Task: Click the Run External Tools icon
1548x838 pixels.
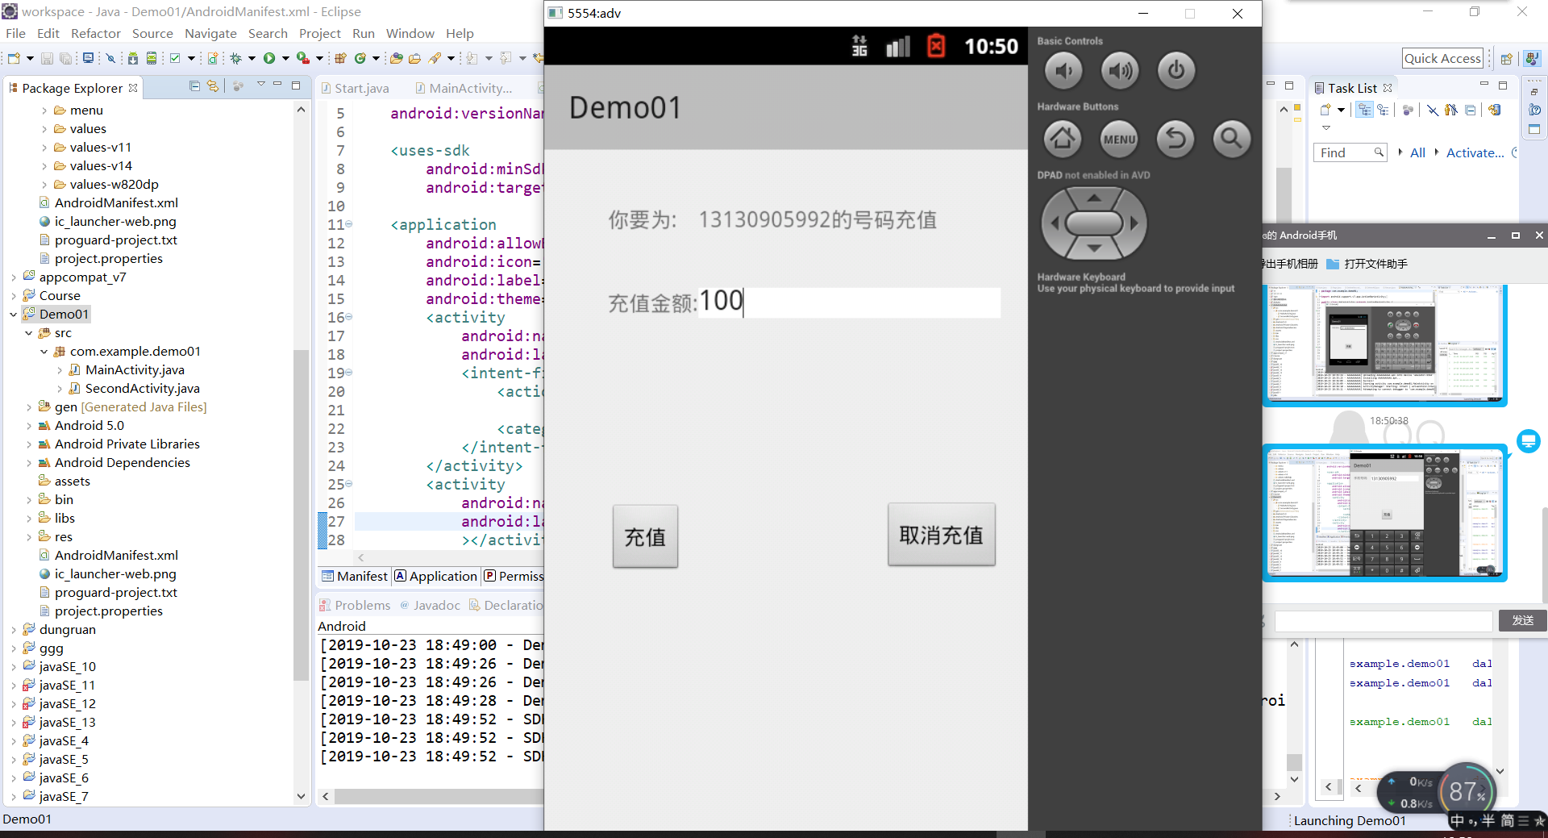Action: (x=302, y=58)
